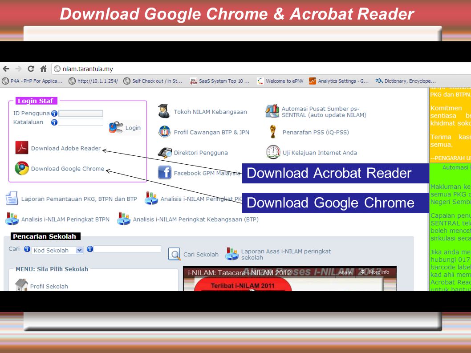The image size is (471, 353).
Task: Open the Download Google Chrome link
Action: tap(68, 169)
